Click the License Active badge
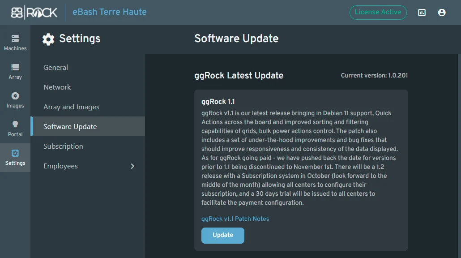Viewport: 461px width, 258px height. coord(378,13)
